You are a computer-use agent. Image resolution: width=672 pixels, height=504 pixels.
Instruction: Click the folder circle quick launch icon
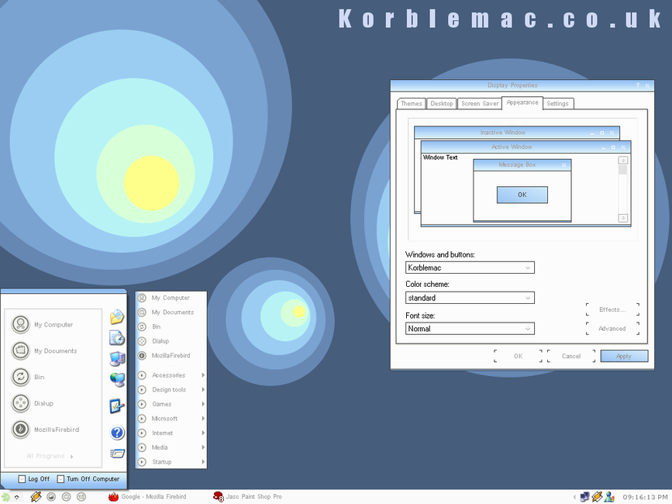click(x=66, y=497)
